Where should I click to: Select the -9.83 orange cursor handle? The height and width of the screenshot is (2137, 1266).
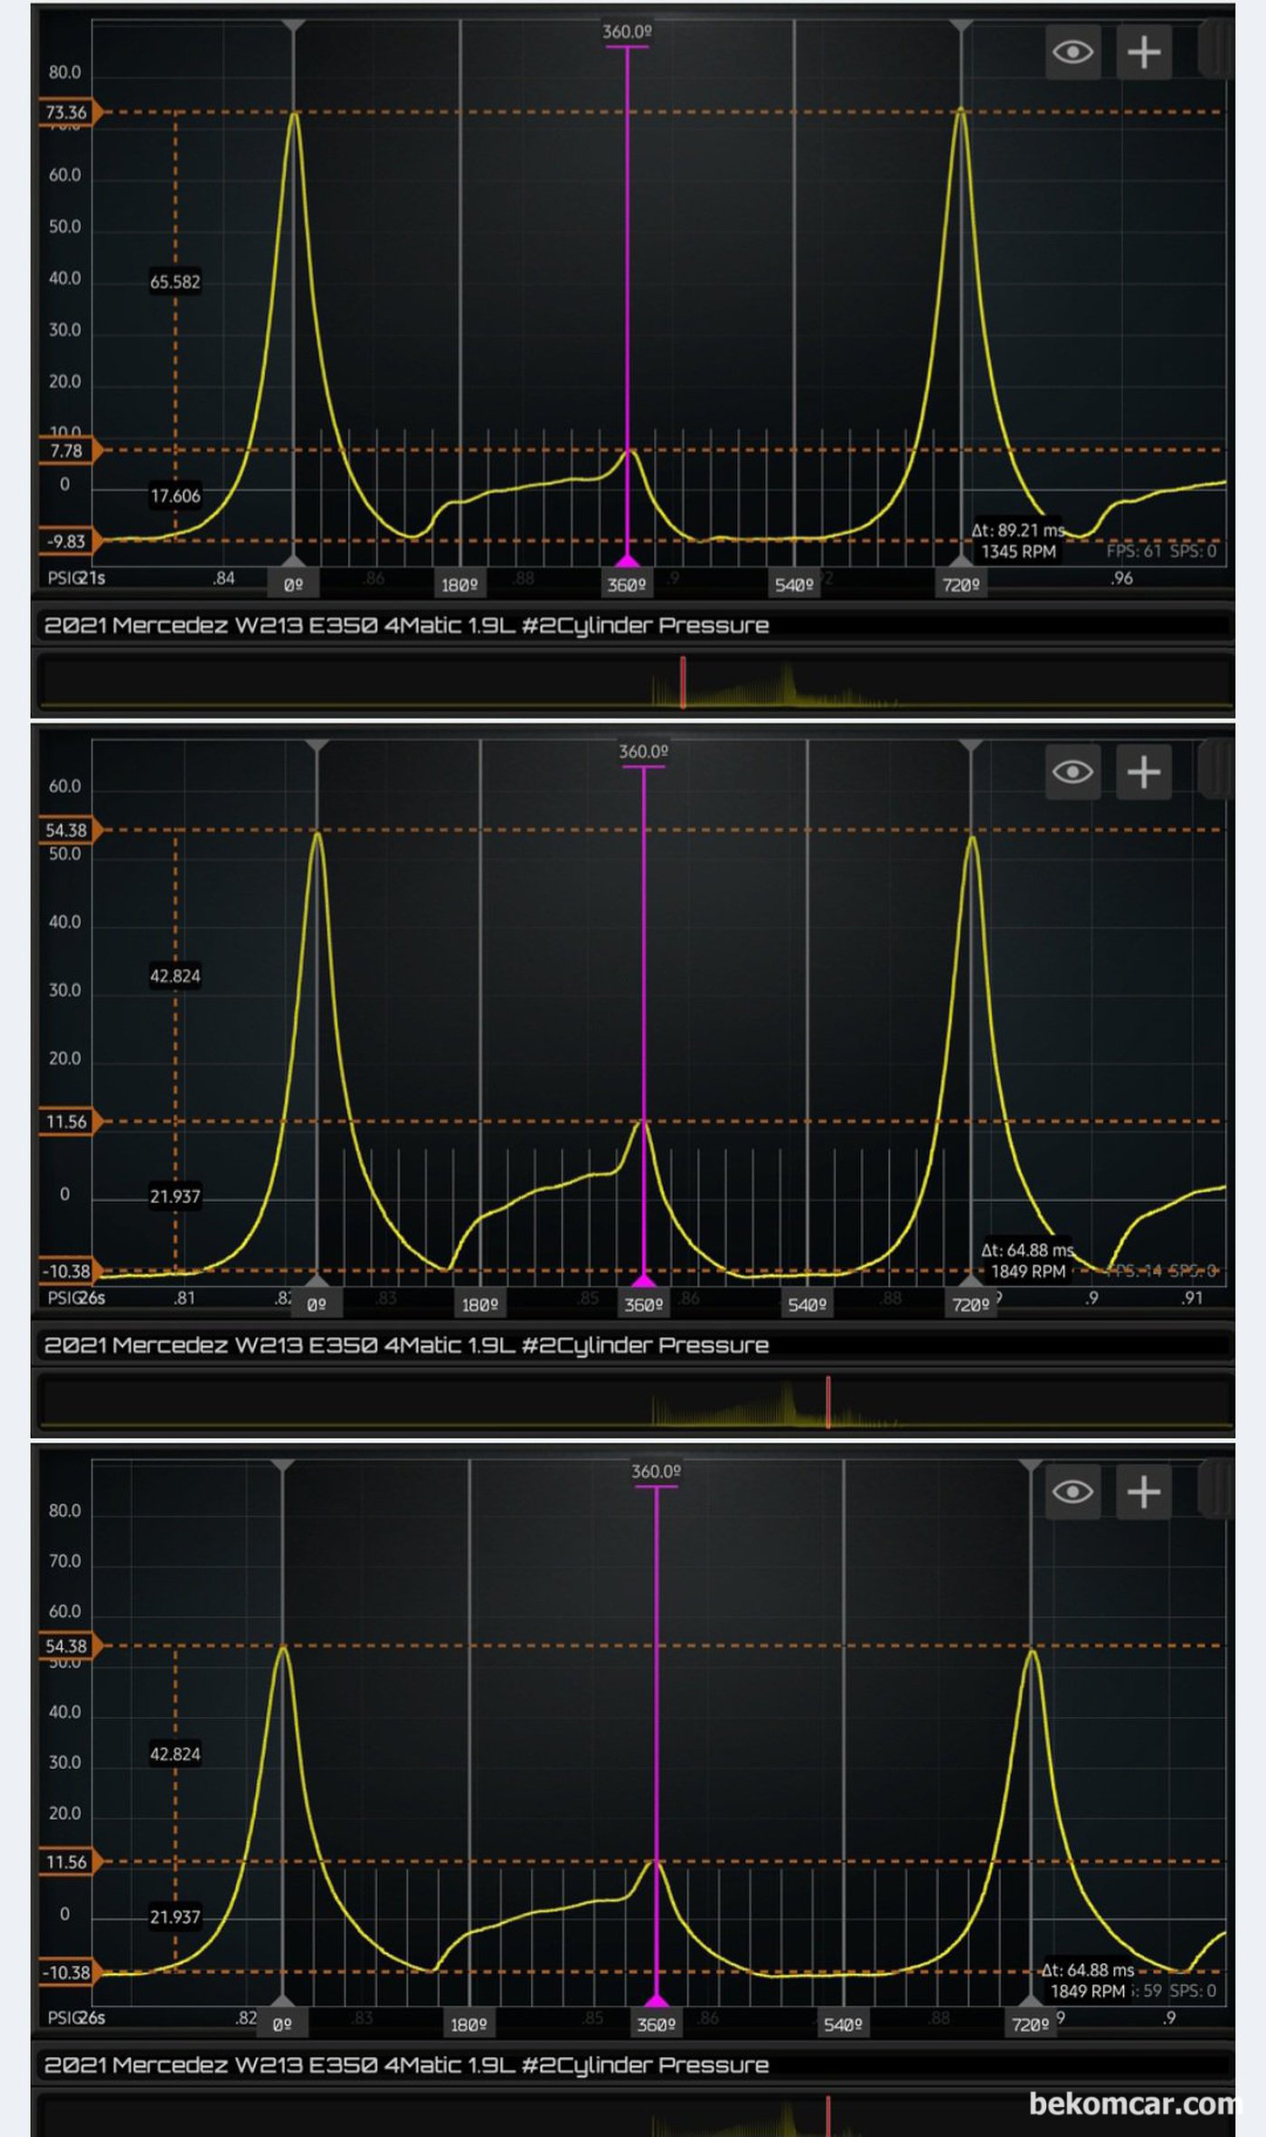click(x=68, y=542)
